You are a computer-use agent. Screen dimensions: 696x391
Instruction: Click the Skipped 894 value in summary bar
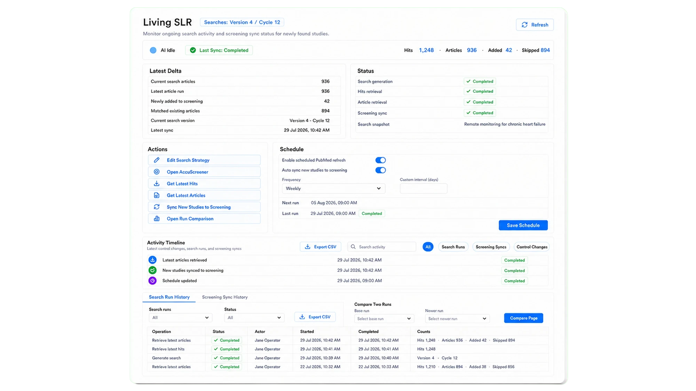pos(545,50)
